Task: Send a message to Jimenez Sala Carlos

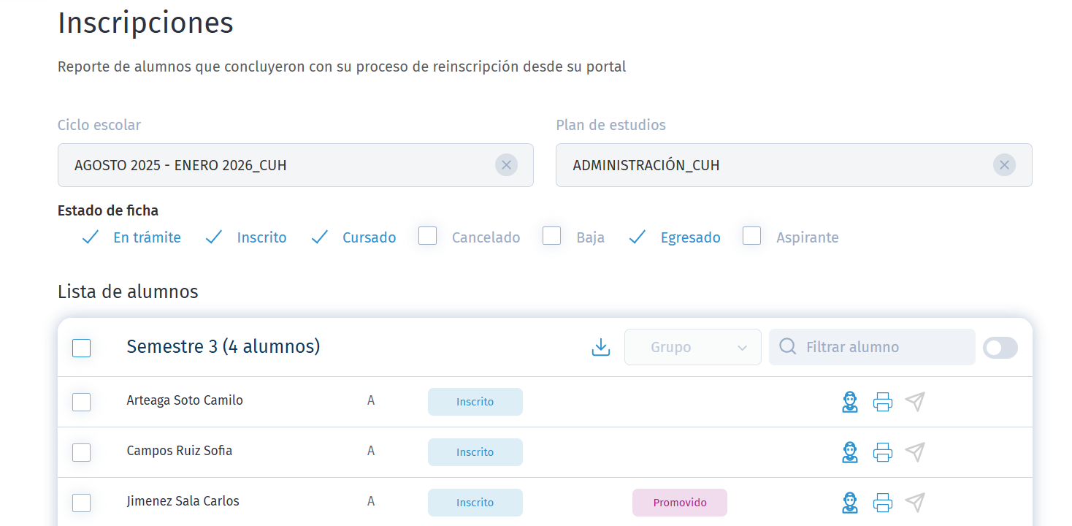Action: pos(915,502)
